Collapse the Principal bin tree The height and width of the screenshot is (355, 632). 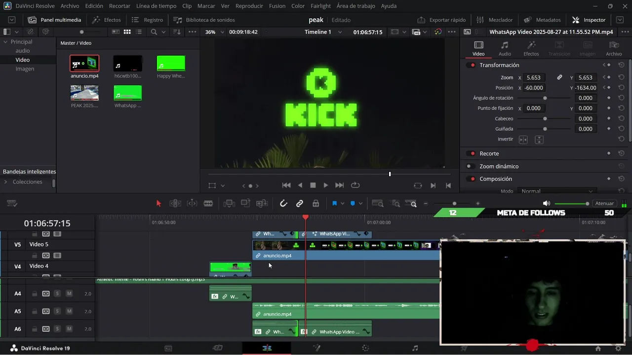pyautogui.click(x=5, y=42)
